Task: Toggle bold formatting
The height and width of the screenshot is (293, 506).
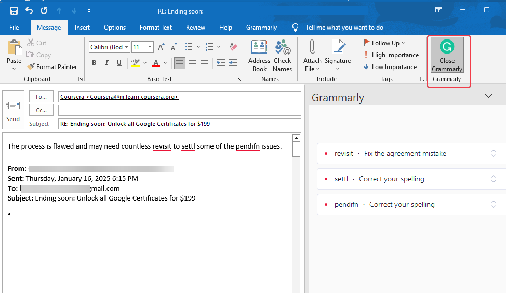Action: [94, 63]
